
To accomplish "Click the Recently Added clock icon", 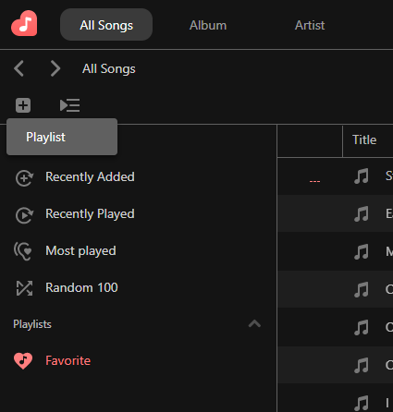I will tap(24, 178).
